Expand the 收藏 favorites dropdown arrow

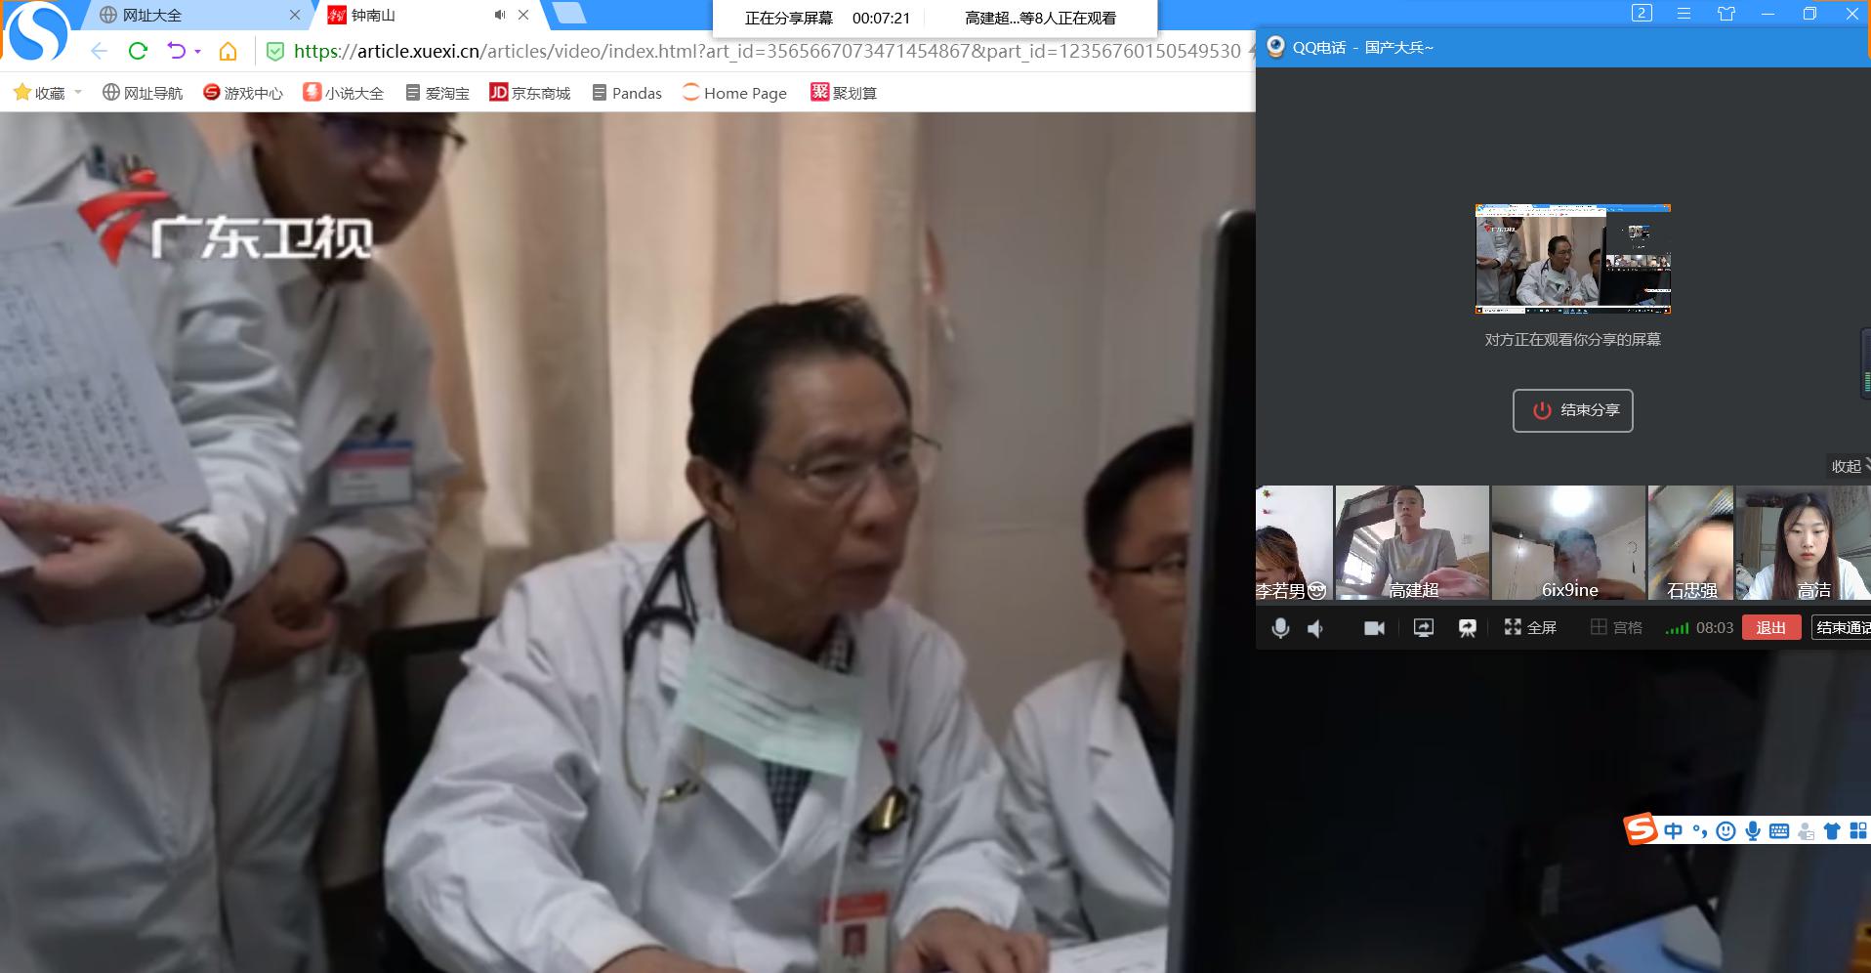78,93
